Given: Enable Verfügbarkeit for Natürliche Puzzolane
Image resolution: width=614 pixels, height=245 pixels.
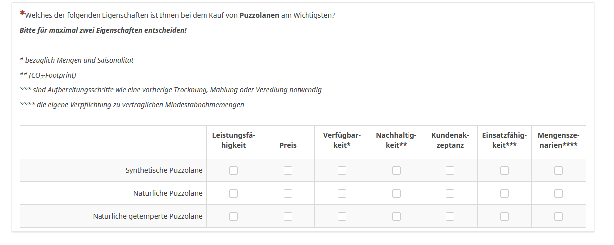Looking at the screenshot, I should pos(342,193).
